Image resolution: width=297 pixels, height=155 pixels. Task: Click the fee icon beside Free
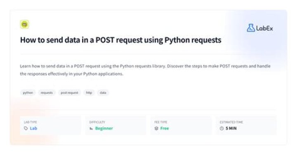coord(156,128)
